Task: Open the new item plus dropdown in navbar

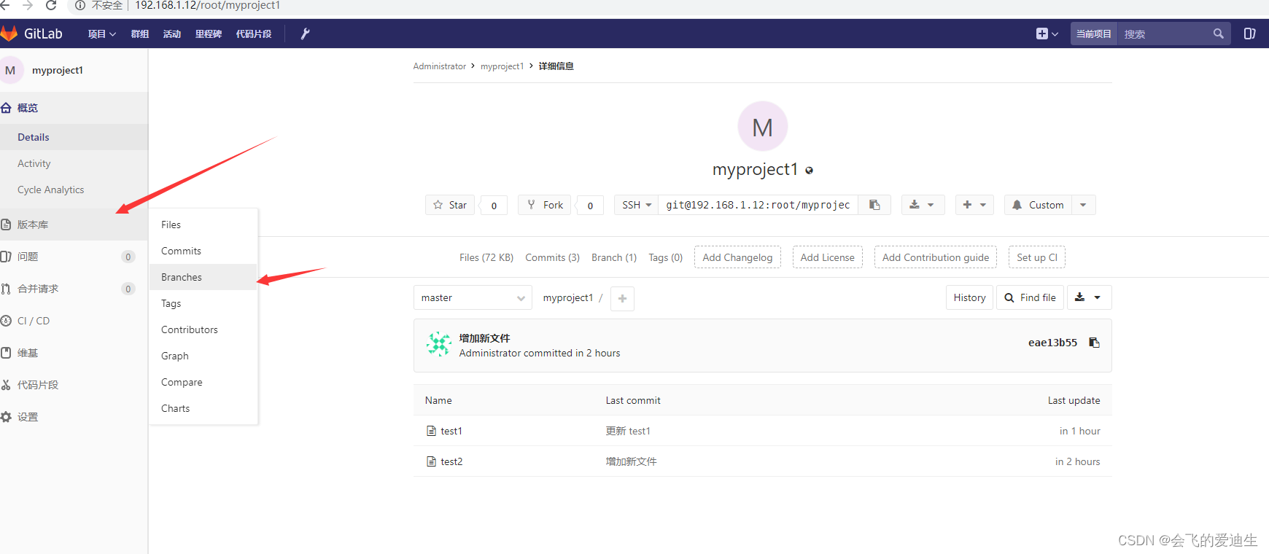Action: pyautogui.click(x=1047, y=34)
